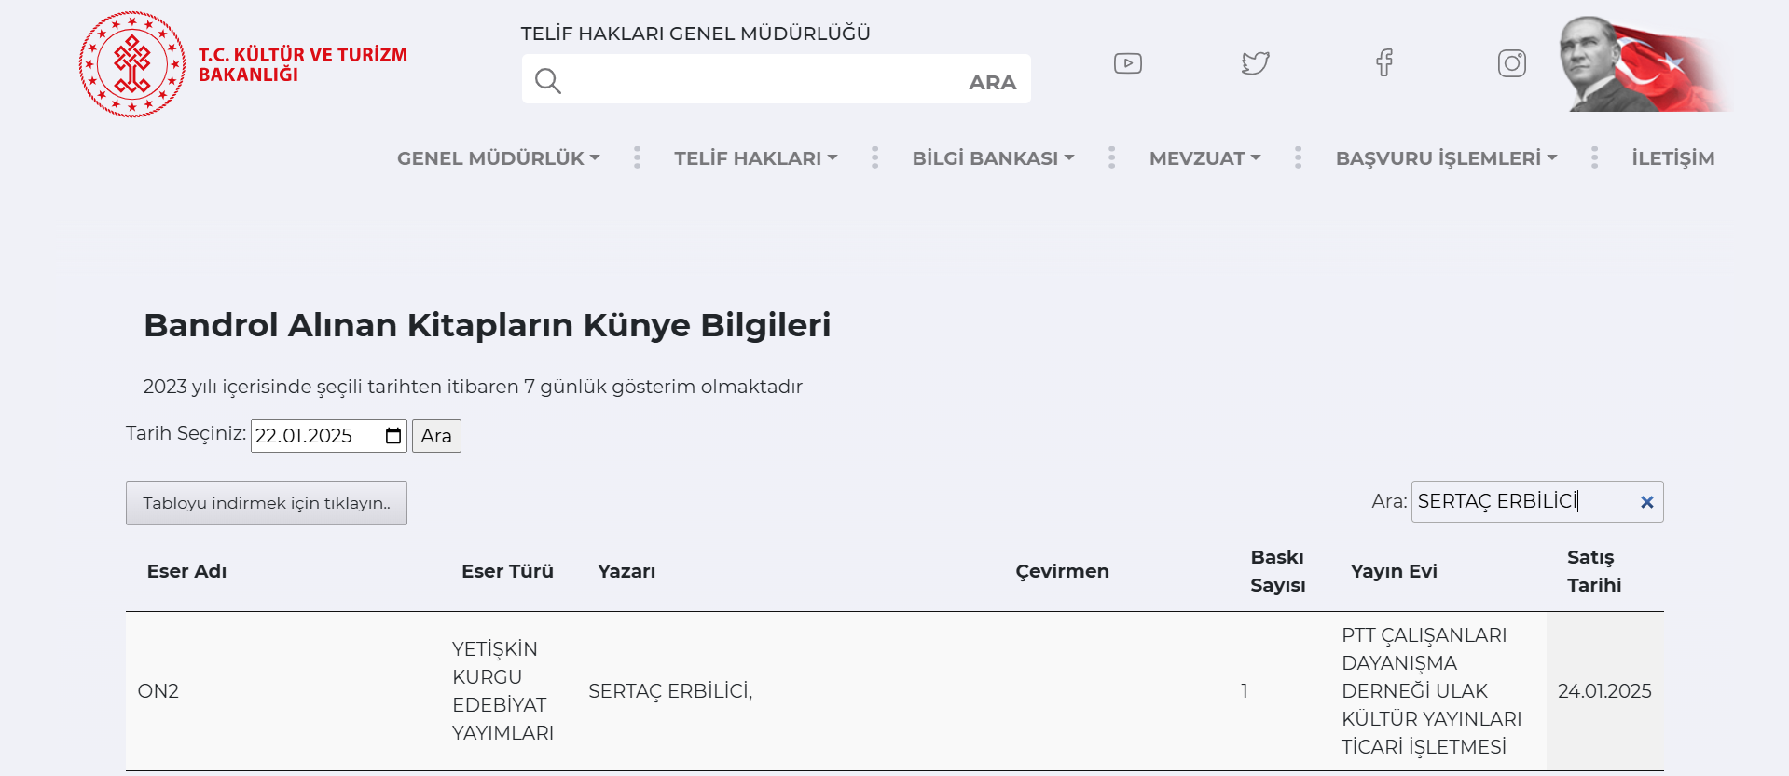This screenshot has height=776, width=1789.
Task: Sort table by Eser Adı column header
Action: tap(186, 571)
